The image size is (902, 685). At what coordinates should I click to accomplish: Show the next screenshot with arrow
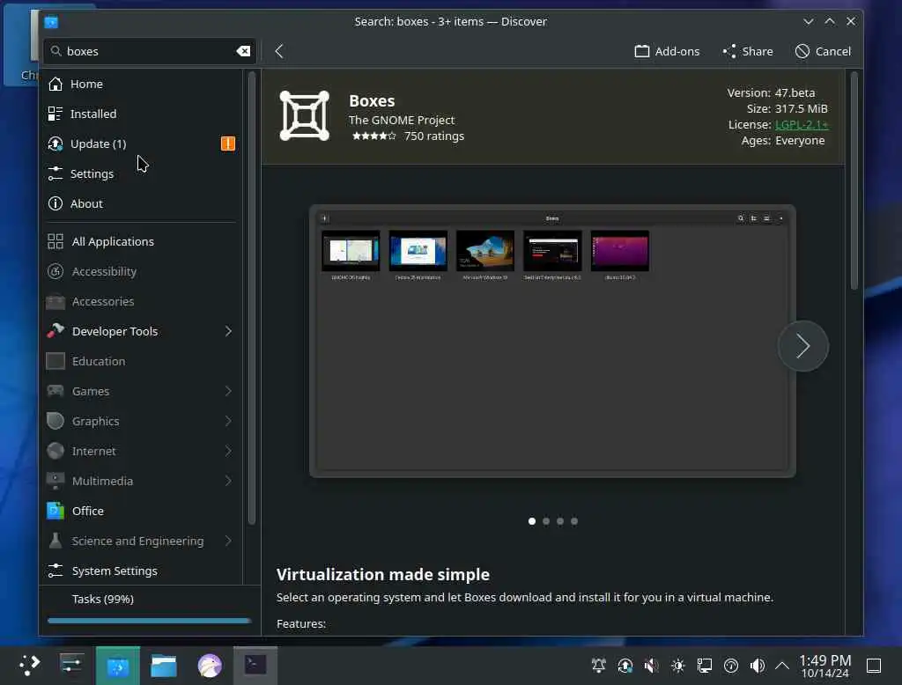(803, 346)
